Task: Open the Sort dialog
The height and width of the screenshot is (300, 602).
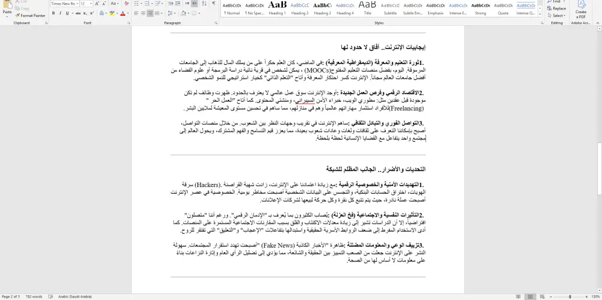Action: [204, 4]
